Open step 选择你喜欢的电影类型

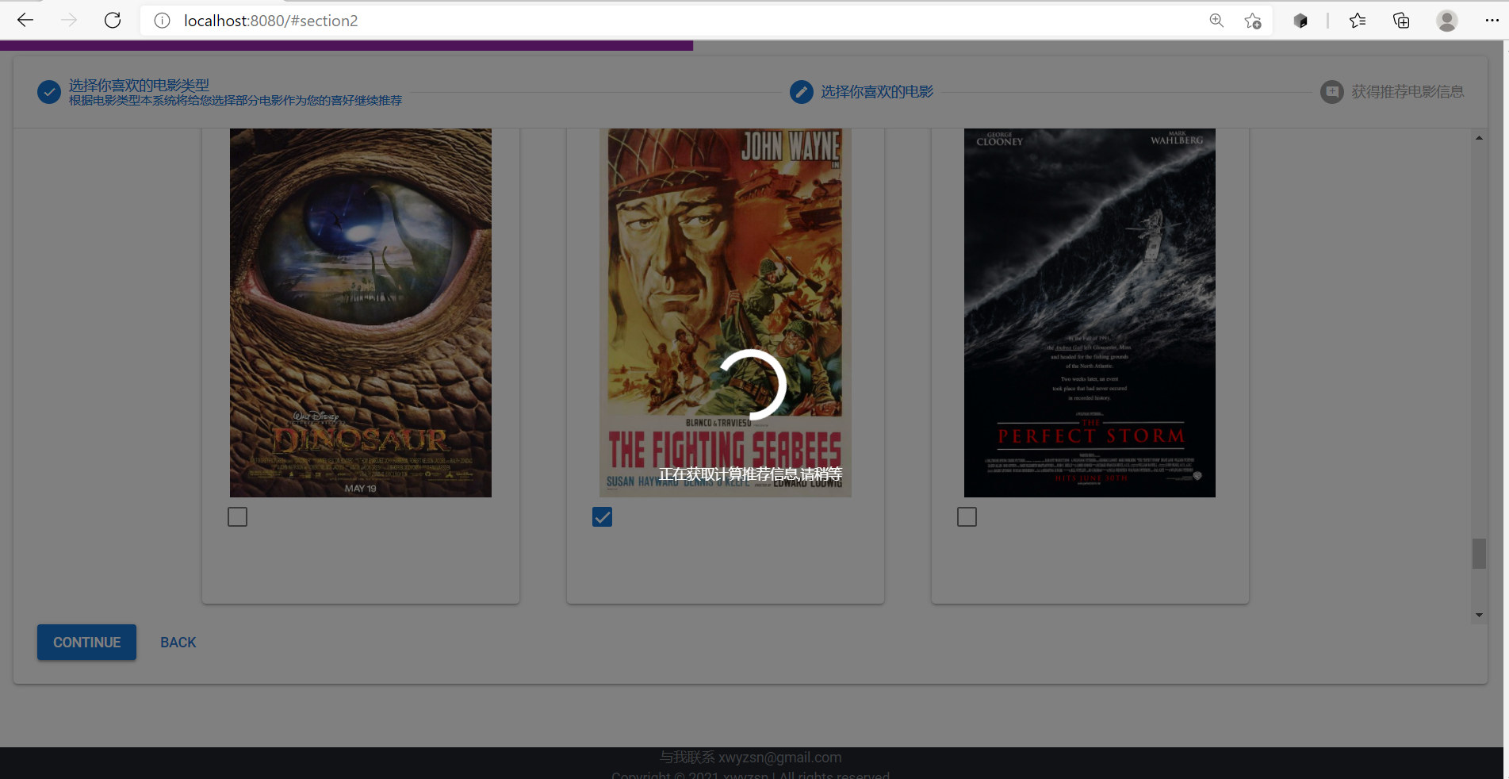click(x=140, y=85)
